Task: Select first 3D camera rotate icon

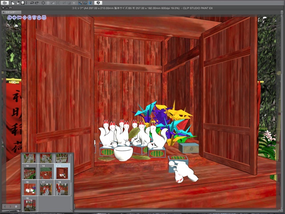Action: click(10, 18)
